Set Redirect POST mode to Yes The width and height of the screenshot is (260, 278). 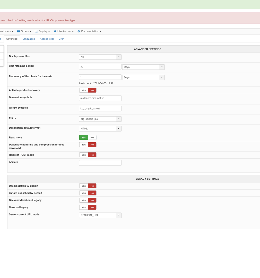click(x=83, y=155)
